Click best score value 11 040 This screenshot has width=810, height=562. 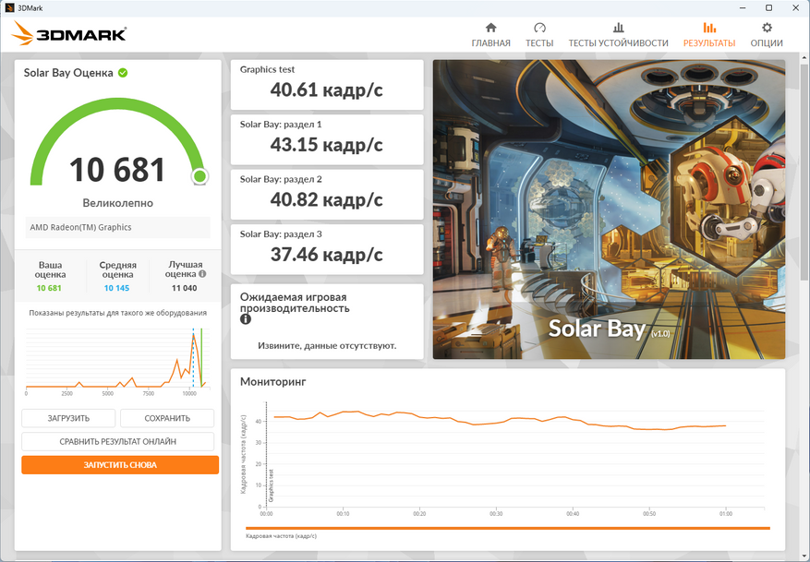[x=185, y=288]
